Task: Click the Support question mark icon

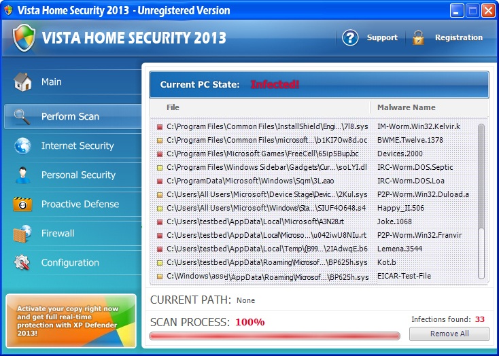Action: pyautogui.click(x=350, y=38)
